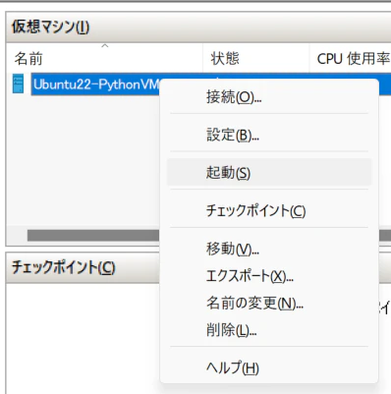Click the sort arrow above 名前 column
Viewport: 391px width, 394px height.
point(105,46)
